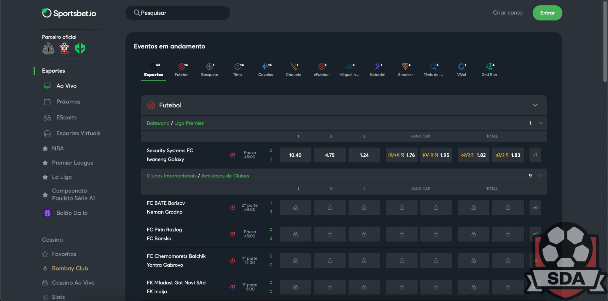Click the red football icon in Futebol header

click(151, 105)
